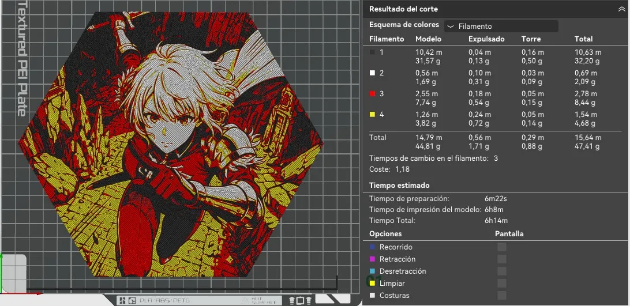Click Tiempos de cambio en el filamento

coord(429,158)
